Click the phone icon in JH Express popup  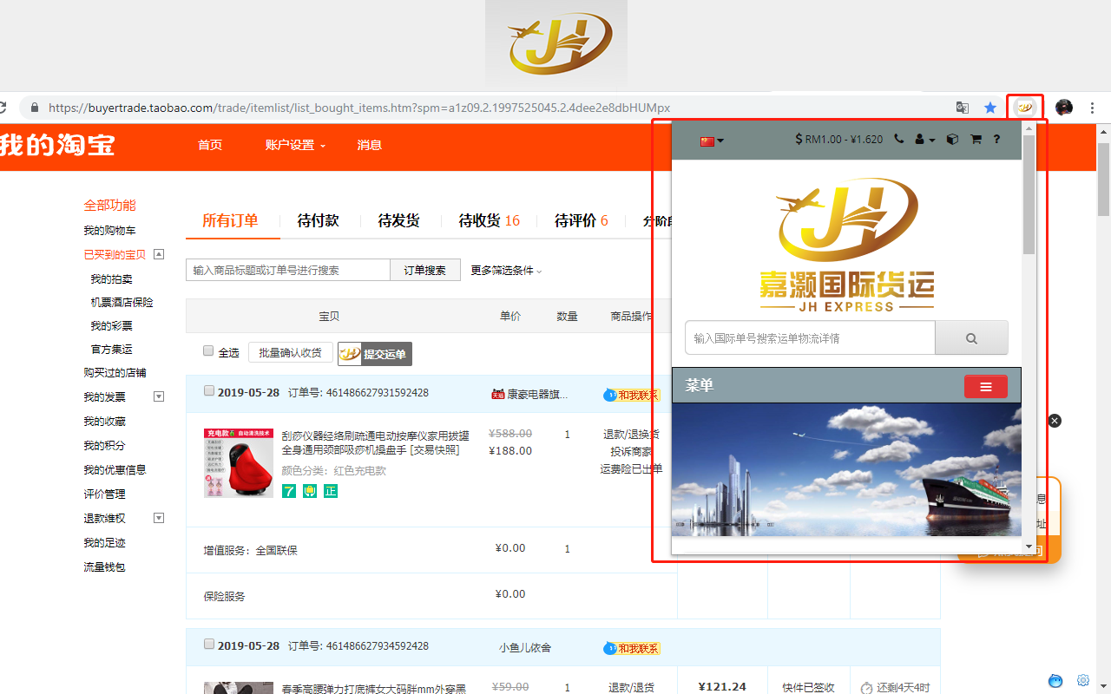tap(898, 139)
